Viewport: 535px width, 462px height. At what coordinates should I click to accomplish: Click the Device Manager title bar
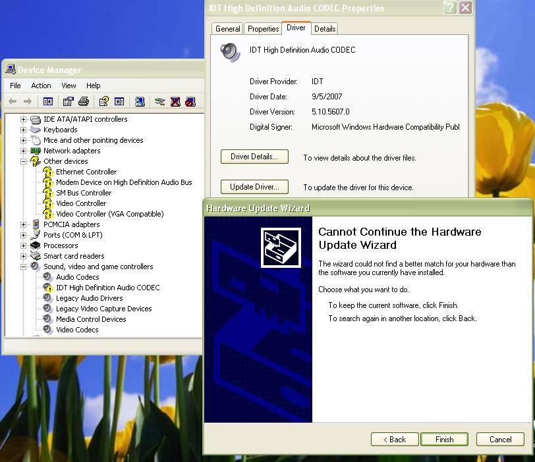coord(104,70)
